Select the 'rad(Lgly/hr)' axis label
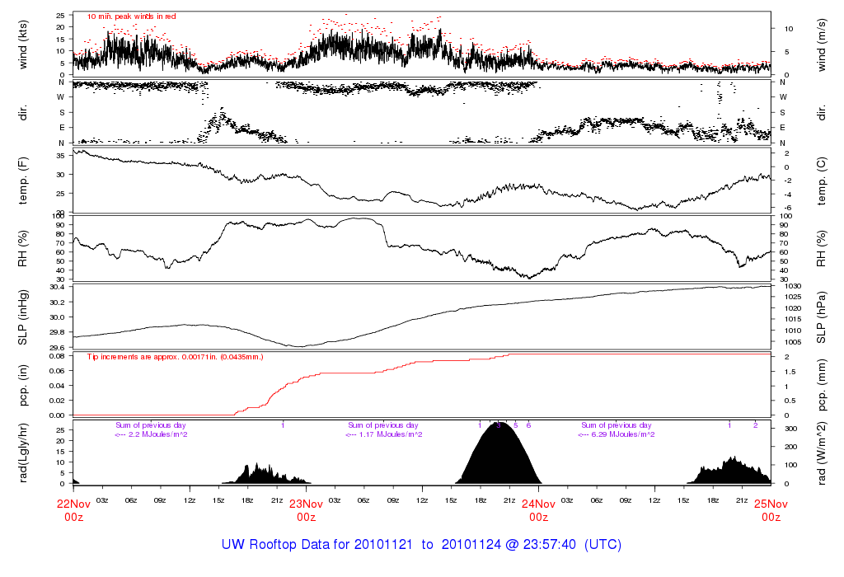 (x=22, y=453)
